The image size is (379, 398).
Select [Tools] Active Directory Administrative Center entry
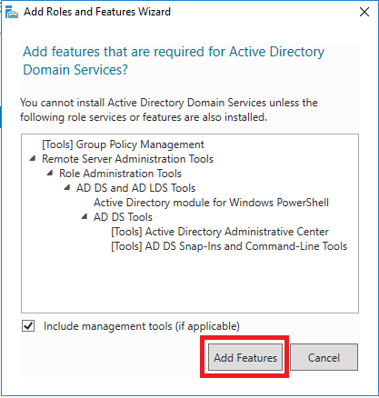click(x=220, y=232)
